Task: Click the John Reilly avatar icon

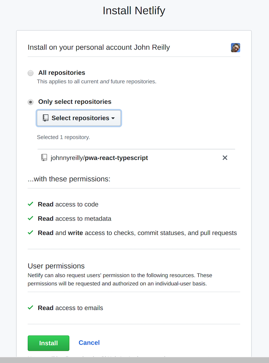Action: (235, 47)
